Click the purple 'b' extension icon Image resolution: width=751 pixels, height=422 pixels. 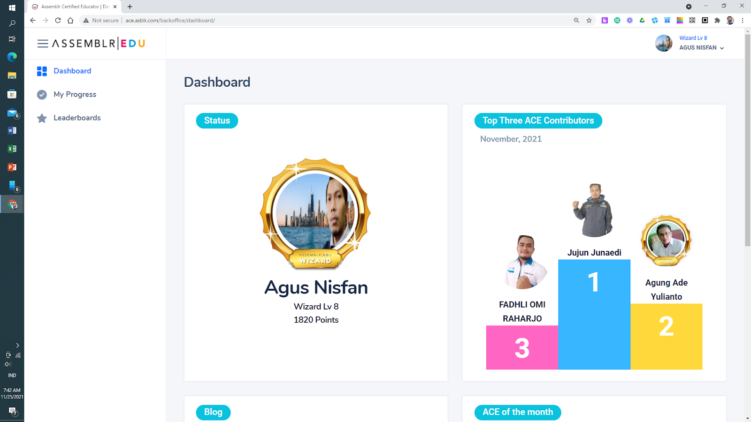coord(605,20)
